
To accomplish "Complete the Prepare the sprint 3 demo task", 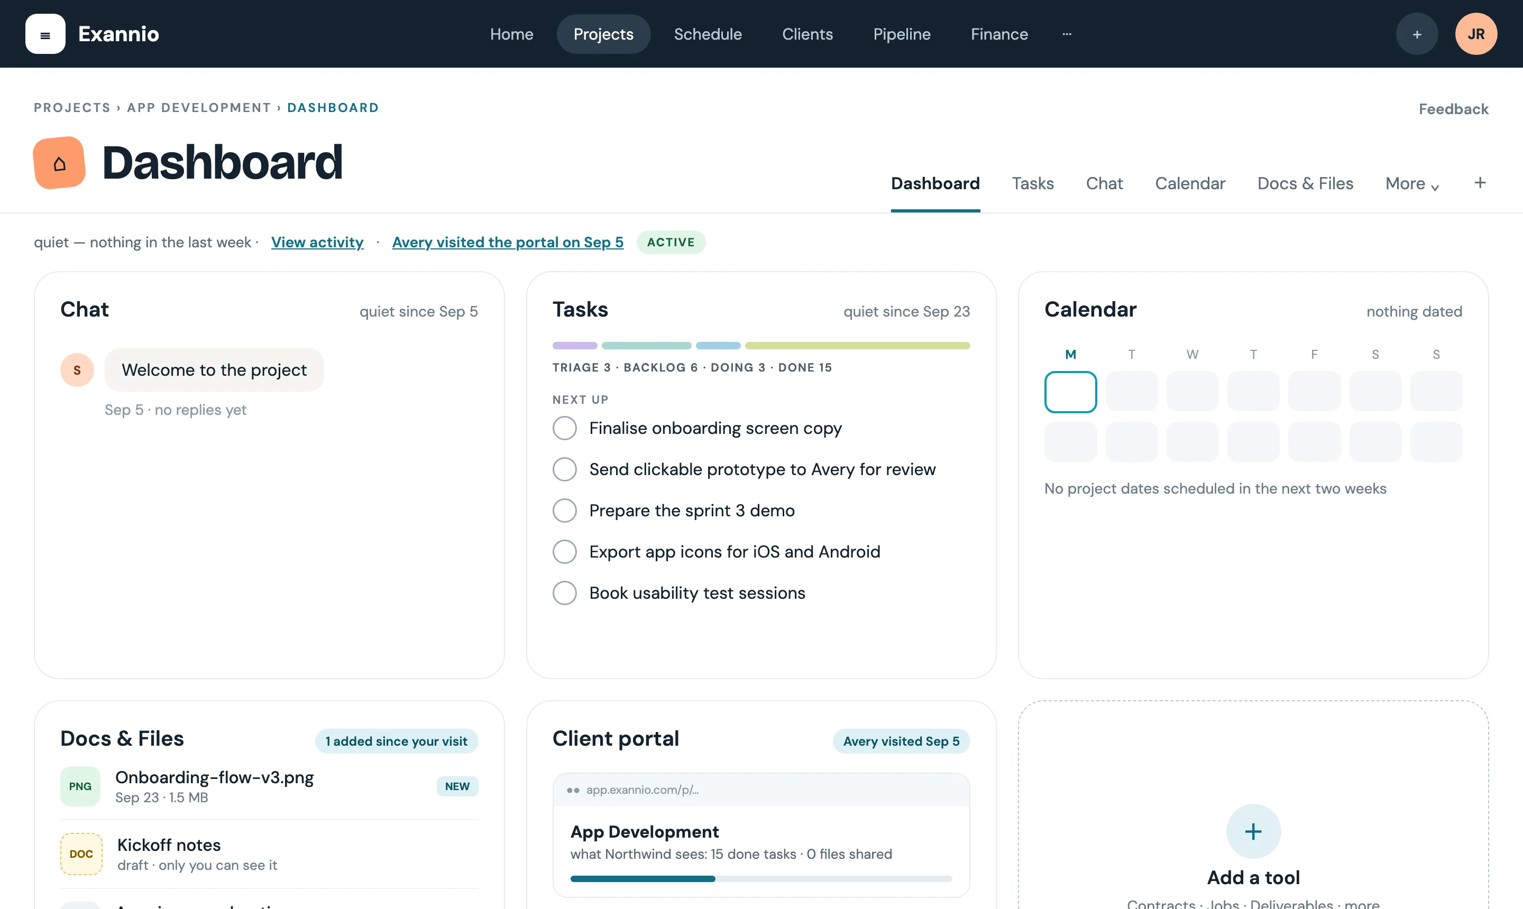I will coord(564,510).
